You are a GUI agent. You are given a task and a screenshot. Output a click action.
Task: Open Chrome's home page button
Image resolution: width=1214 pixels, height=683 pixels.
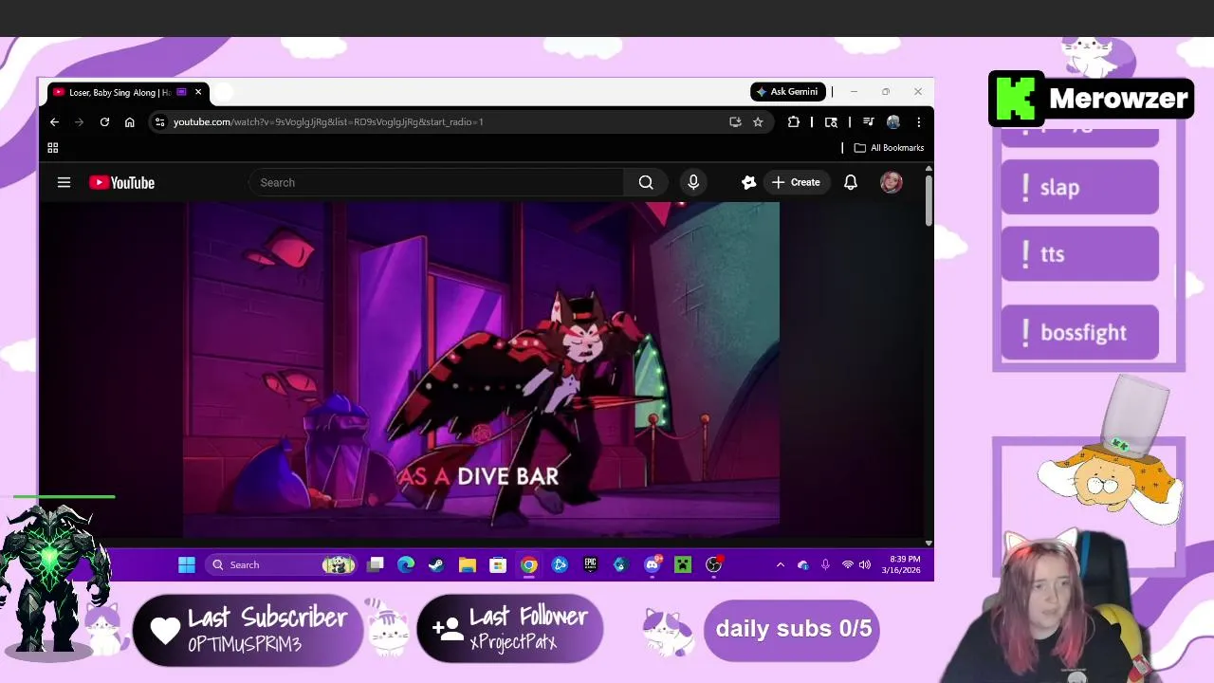[x=130, y=121]
